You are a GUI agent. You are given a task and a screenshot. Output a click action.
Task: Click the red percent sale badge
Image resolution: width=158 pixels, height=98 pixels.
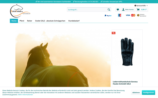pyautogui.click(x=113, y=33)
